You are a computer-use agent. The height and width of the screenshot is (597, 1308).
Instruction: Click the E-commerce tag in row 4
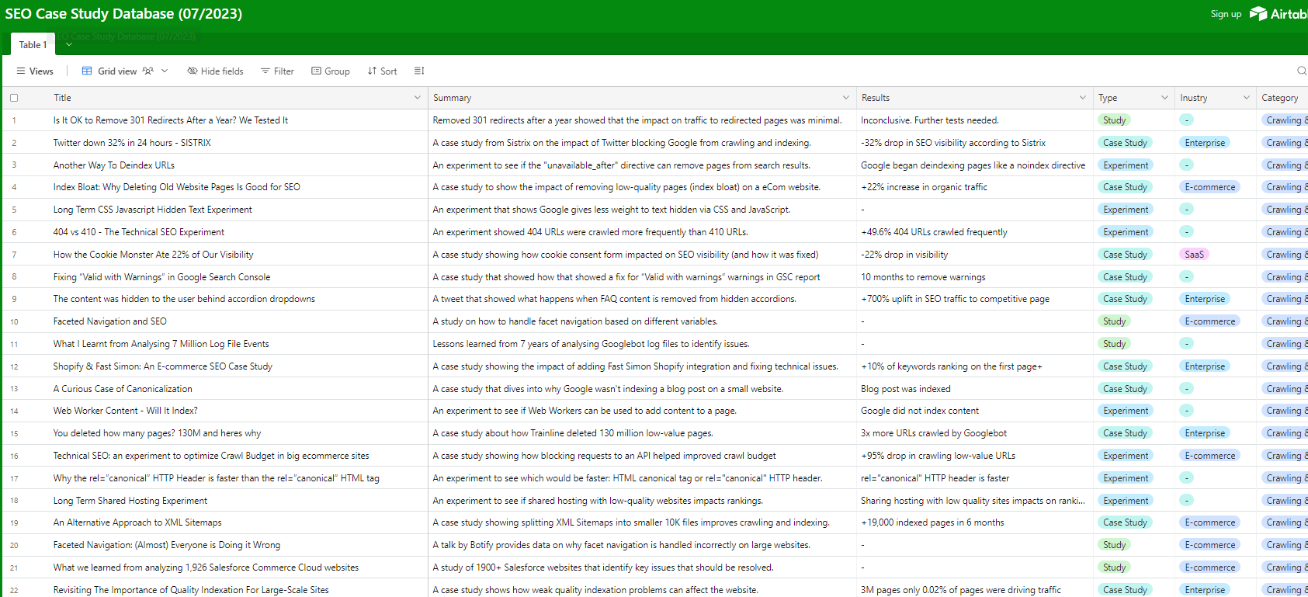pos(1209,187)
